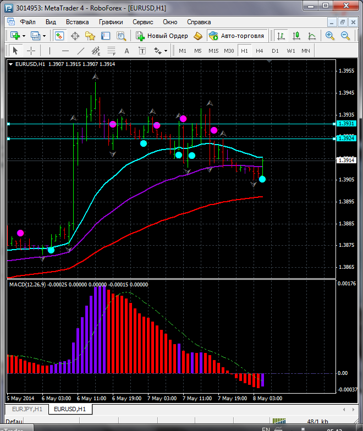Image resolution: width=363 pixels, height=431 pixels.
Task: Open the Графики menu
Action: tap(111, 22)
